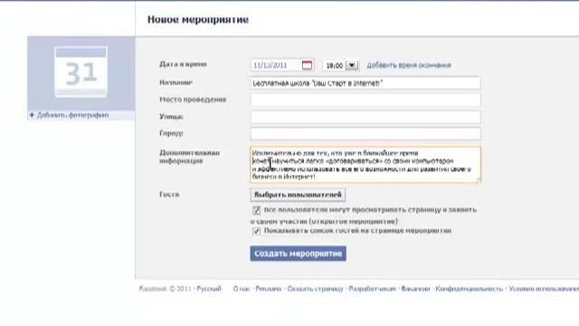Click the Создать страницу footer link
The width and height of the screenshot is (579, 326).
pos(315,289)
